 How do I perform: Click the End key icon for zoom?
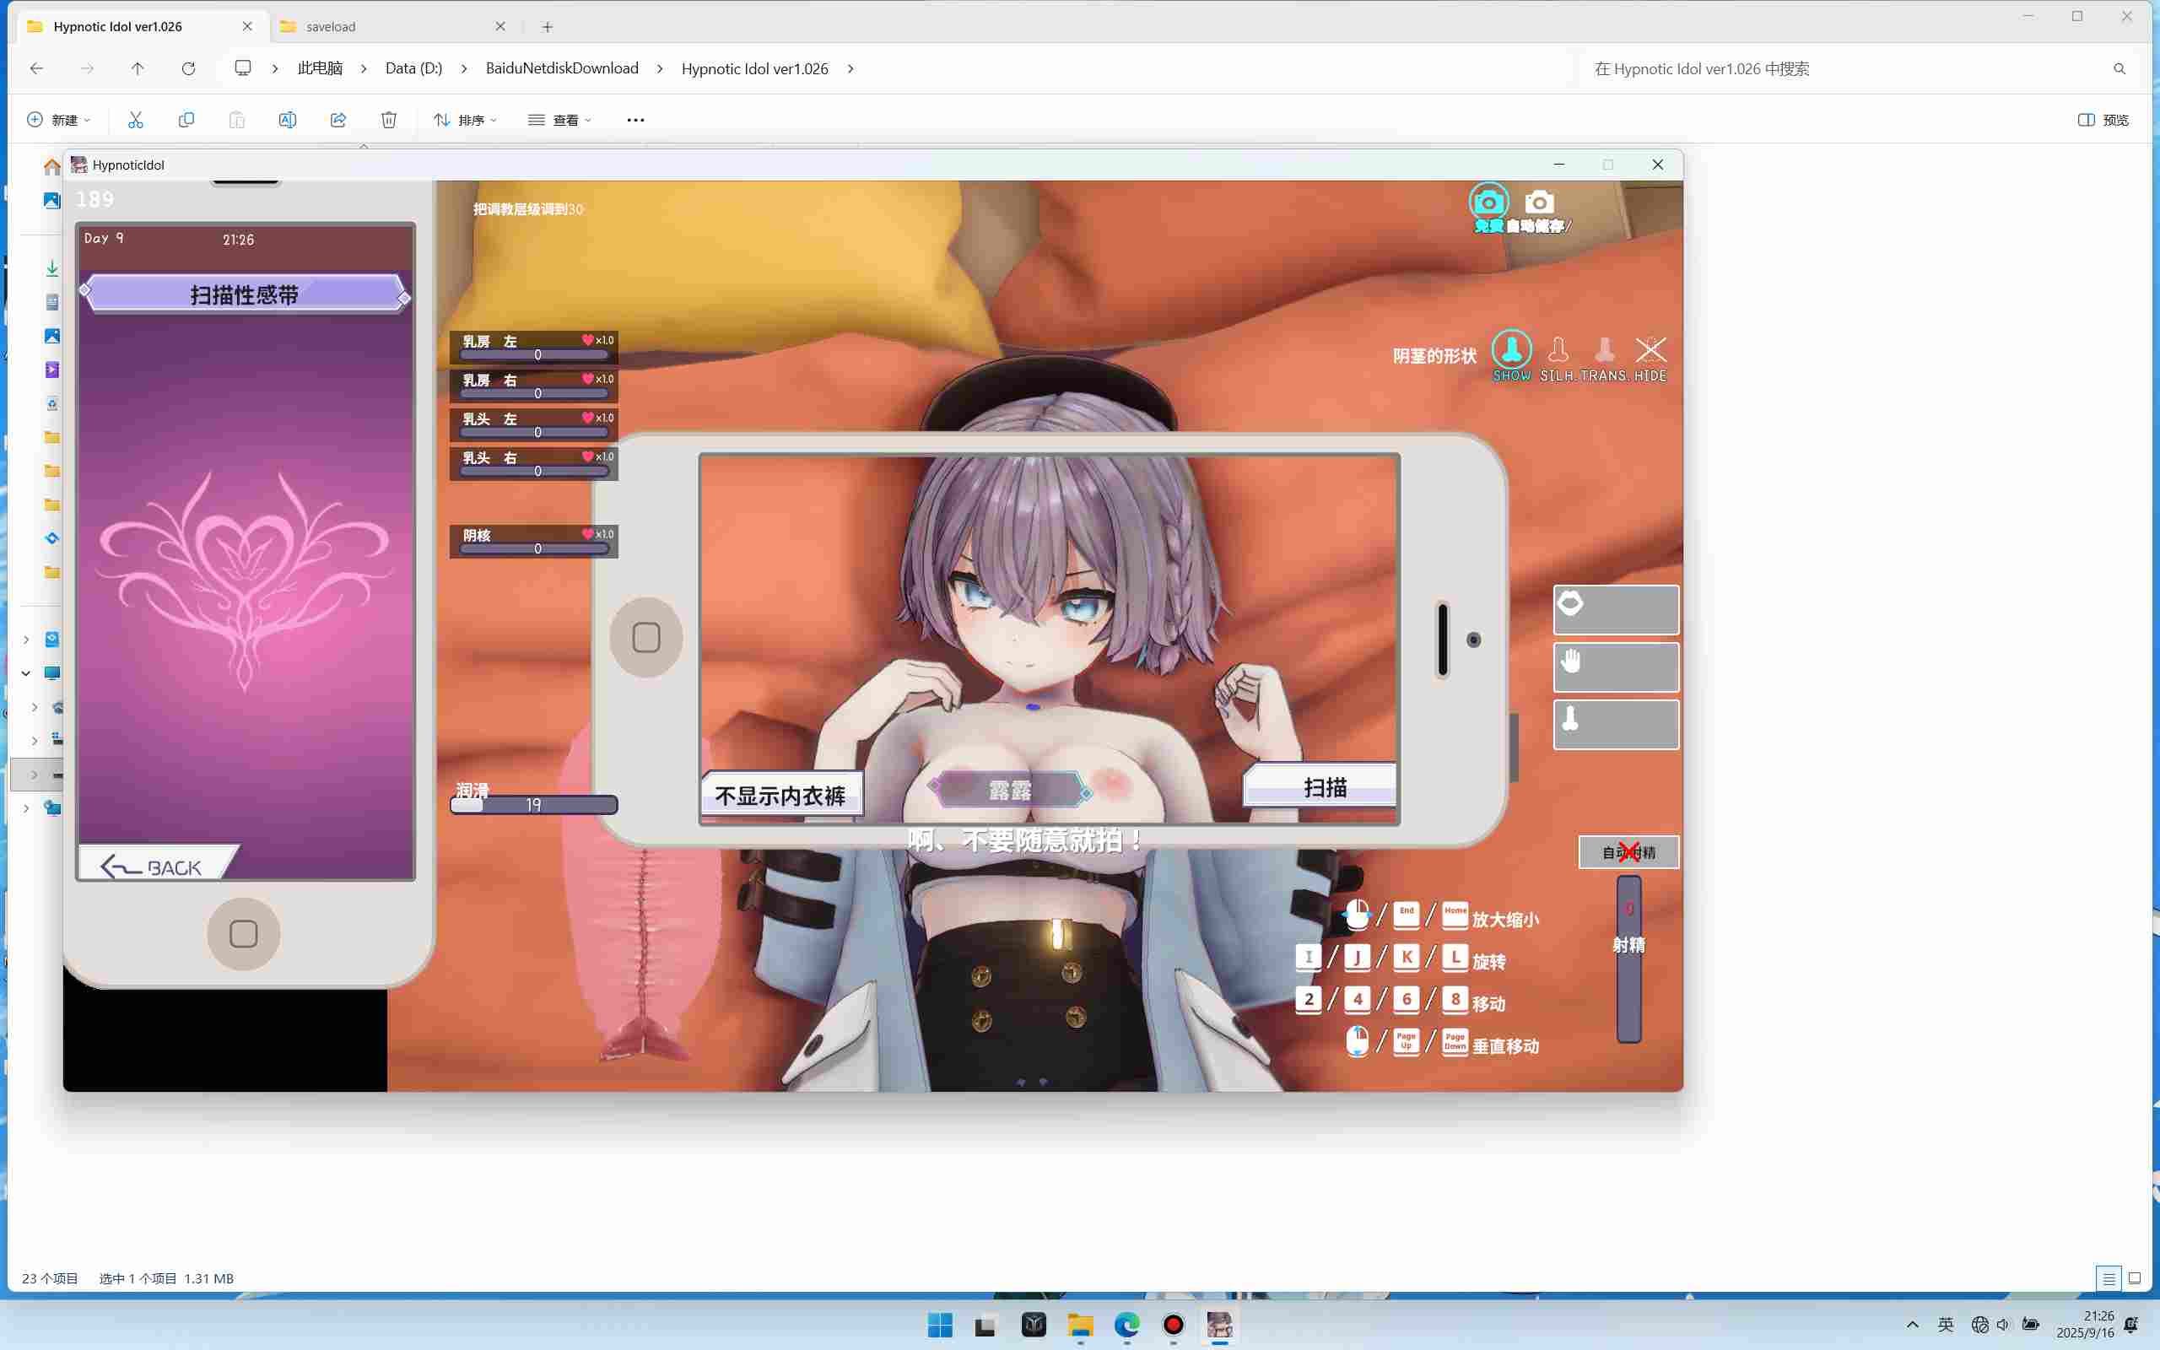tap(1406, 915)
